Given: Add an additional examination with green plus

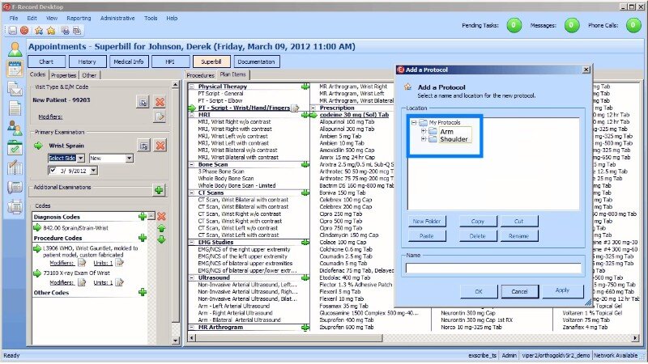Looking at the screenshot, I should (x=159, y=189).
